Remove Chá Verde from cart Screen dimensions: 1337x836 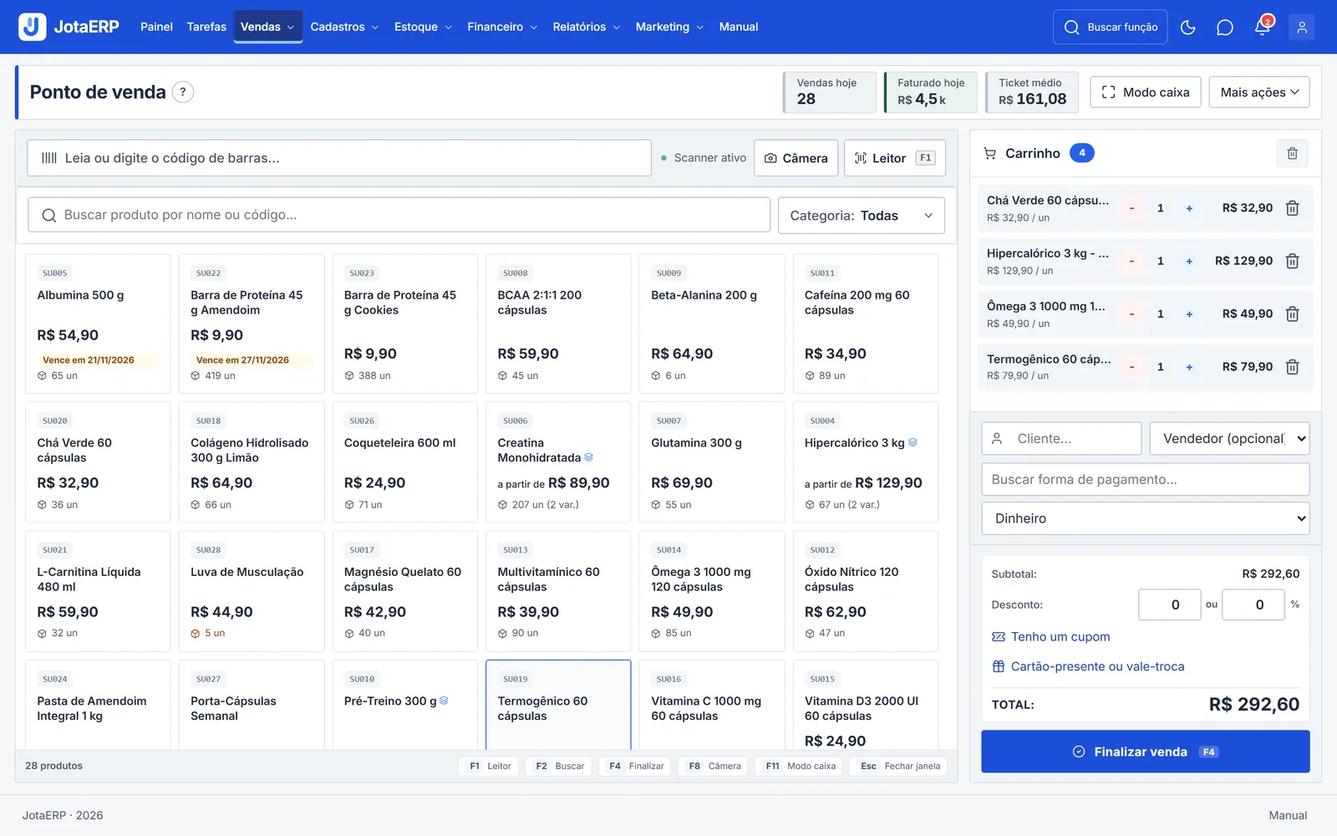[1292, 208]
